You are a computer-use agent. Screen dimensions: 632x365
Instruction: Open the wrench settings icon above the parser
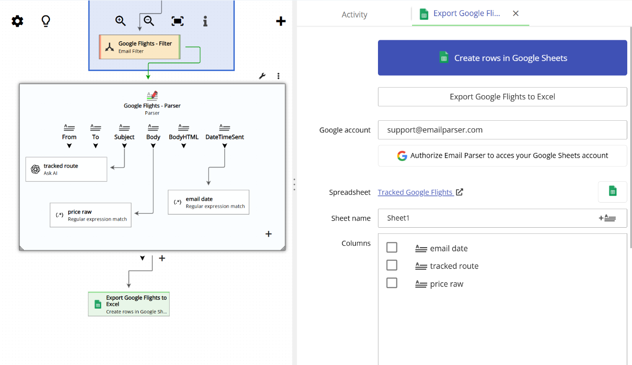coord(262,75)
